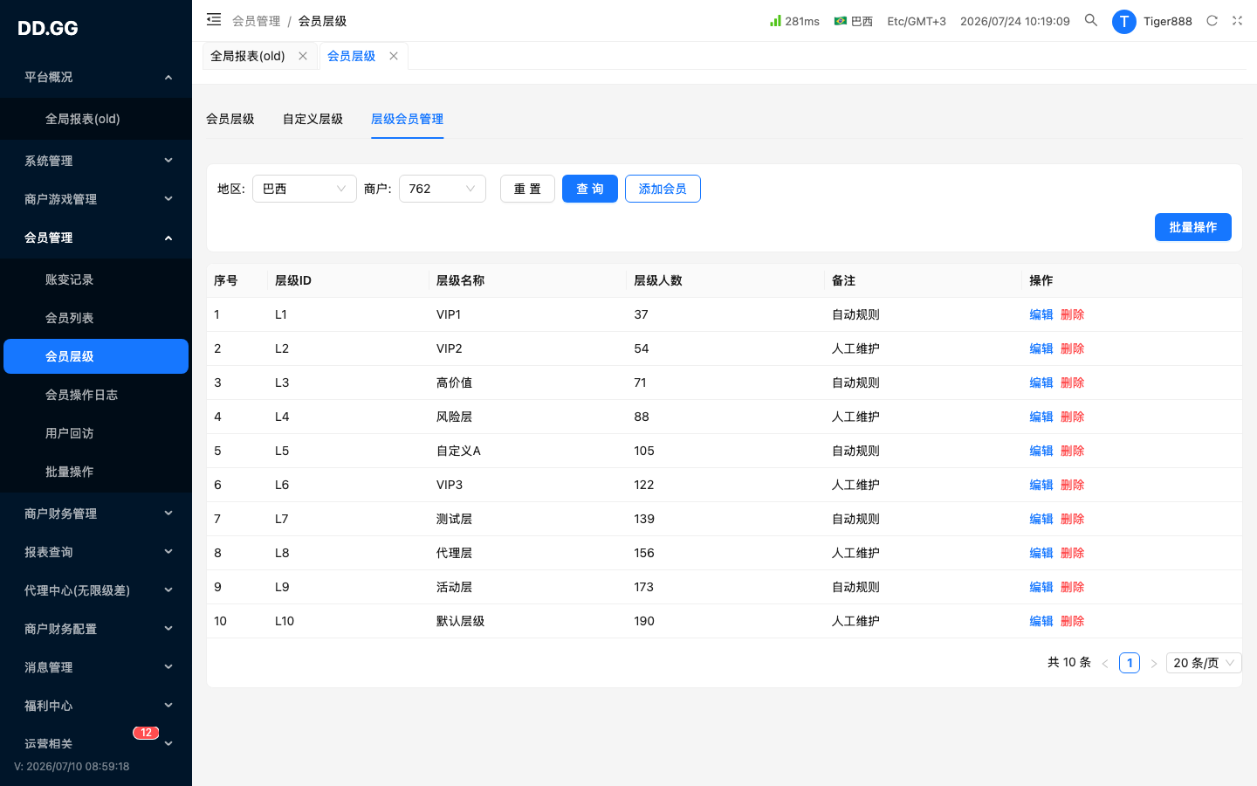The image size is (1257, 786).
Task: Edit the VIP3 level row
Action: tap(1041, 485)
